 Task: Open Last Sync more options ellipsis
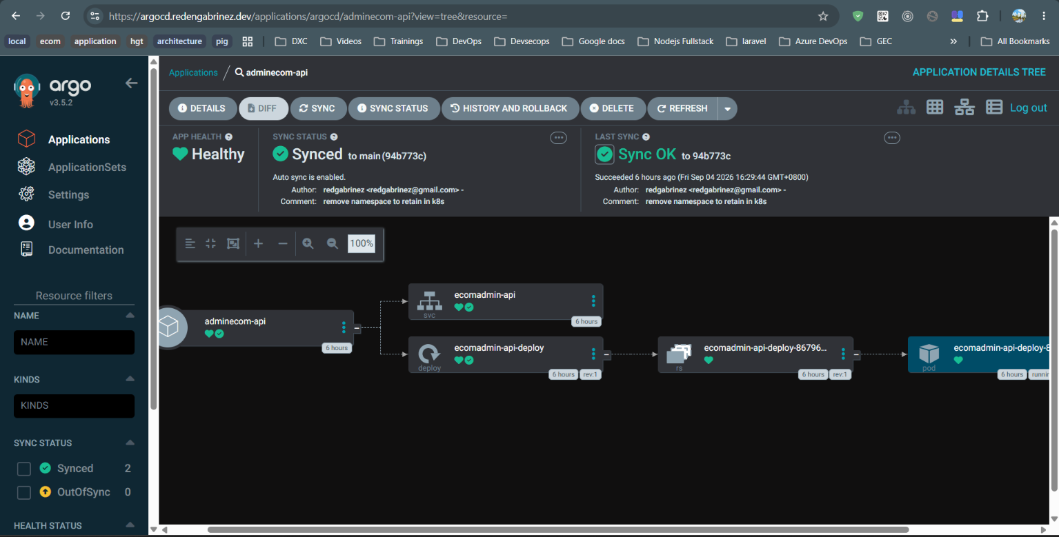pyautogui.click(x=892, y=138)
